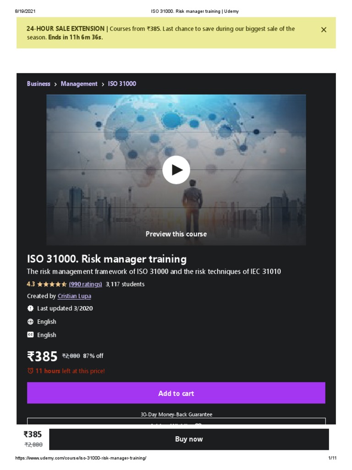
Task: Click the Preview this course text
Action: [176, 234]
